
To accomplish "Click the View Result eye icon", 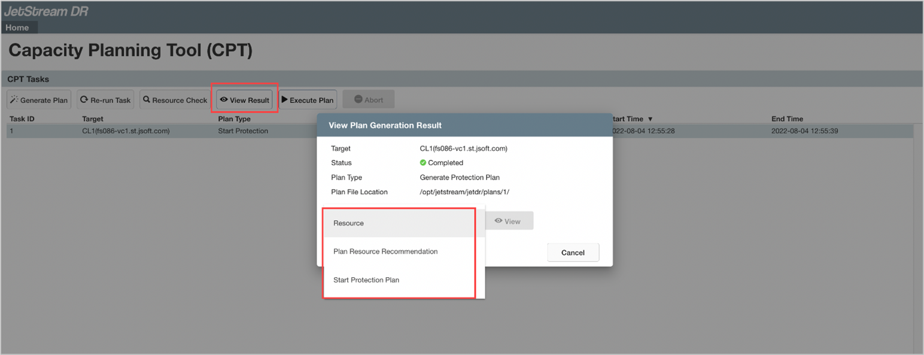I will pyautogui.click(x=224, y=100).
